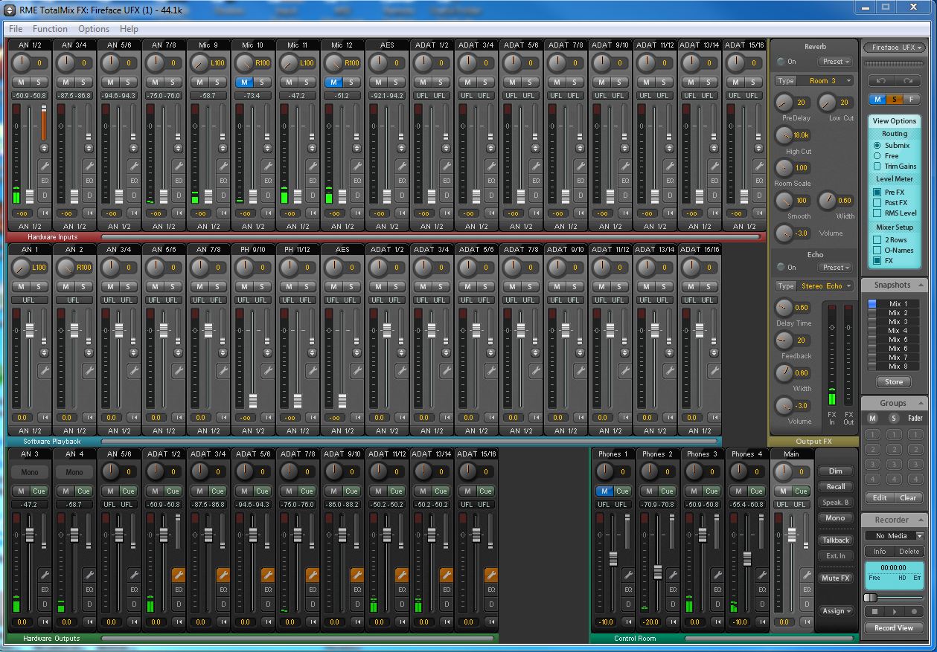The height and width of the screenshot is (652, 937).
Task: Click global Mute M button
Action: (877, 100)
